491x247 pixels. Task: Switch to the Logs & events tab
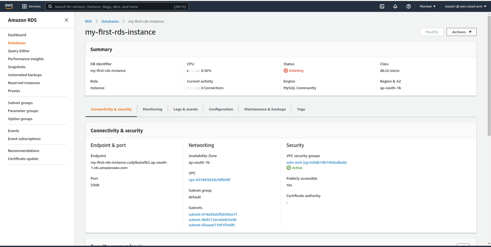pyautogui.click(x=186, y=109)
